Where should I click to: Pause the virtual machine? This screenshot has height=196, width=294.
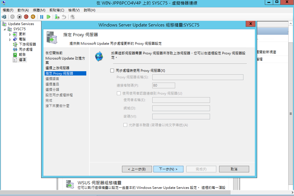click(42, 17)
